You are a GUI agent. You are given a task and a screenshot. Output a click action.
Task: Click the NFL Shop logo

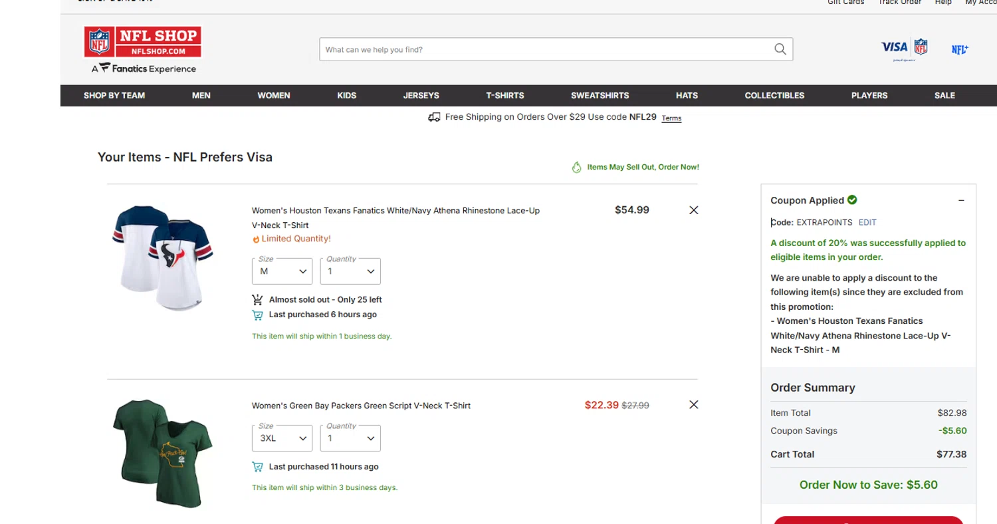point(142,50)
